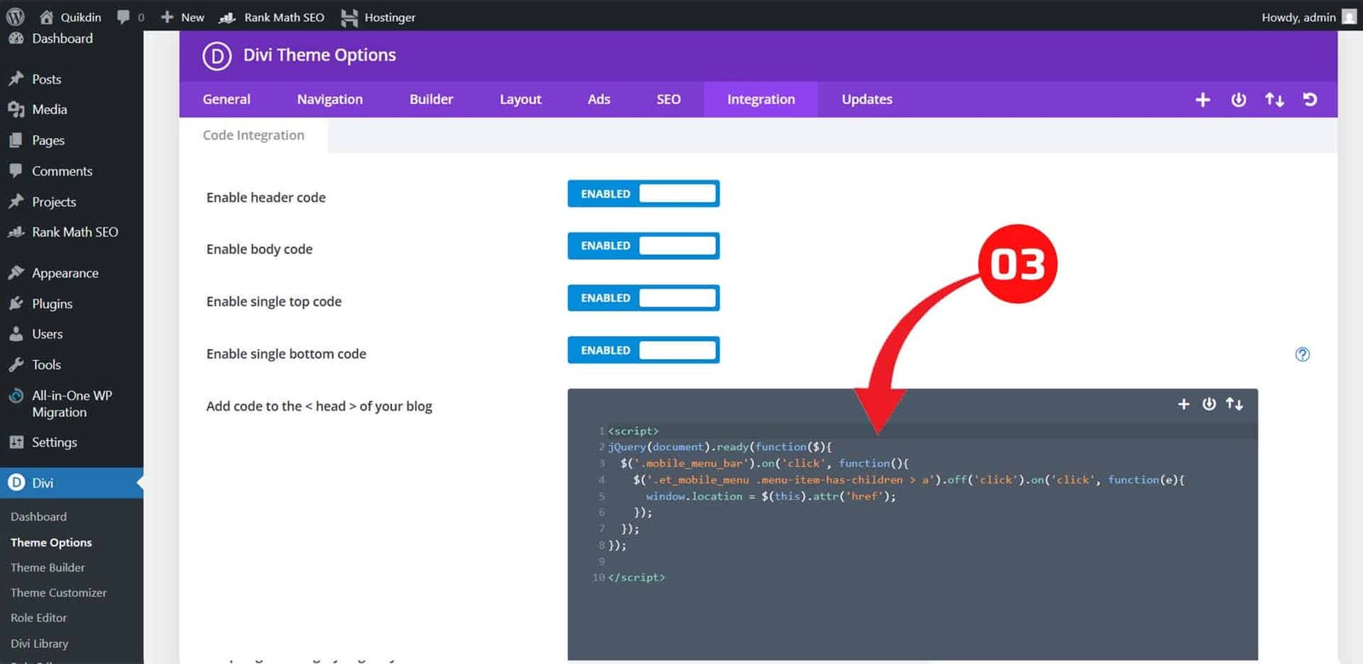Open Rank Math SEO in admin bar

tap(272, 17)
